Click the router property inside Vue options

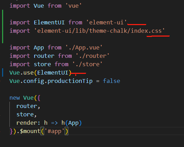pyautogui.click(x=27, y=106)
